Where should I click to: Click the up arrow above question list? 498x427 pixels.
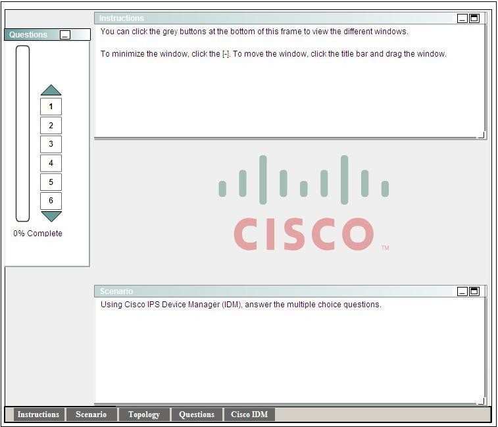click(51, 90)
